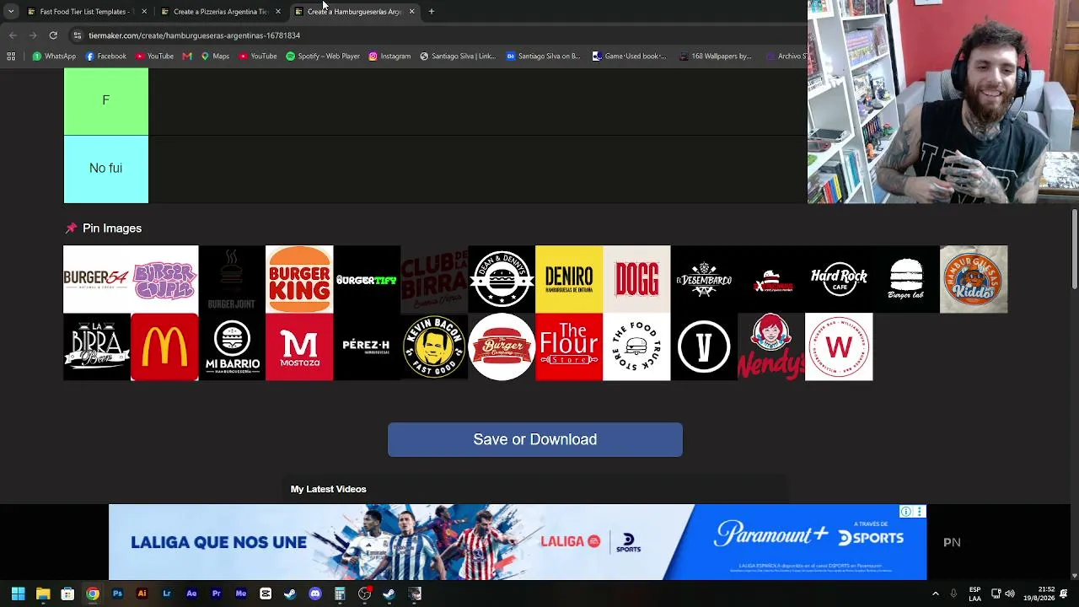Select the Mostaza logo tile

click(299, 346)
